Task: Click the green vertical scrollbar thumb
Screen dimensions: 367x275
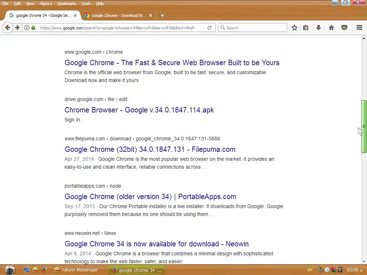Action: click(364, 126)
